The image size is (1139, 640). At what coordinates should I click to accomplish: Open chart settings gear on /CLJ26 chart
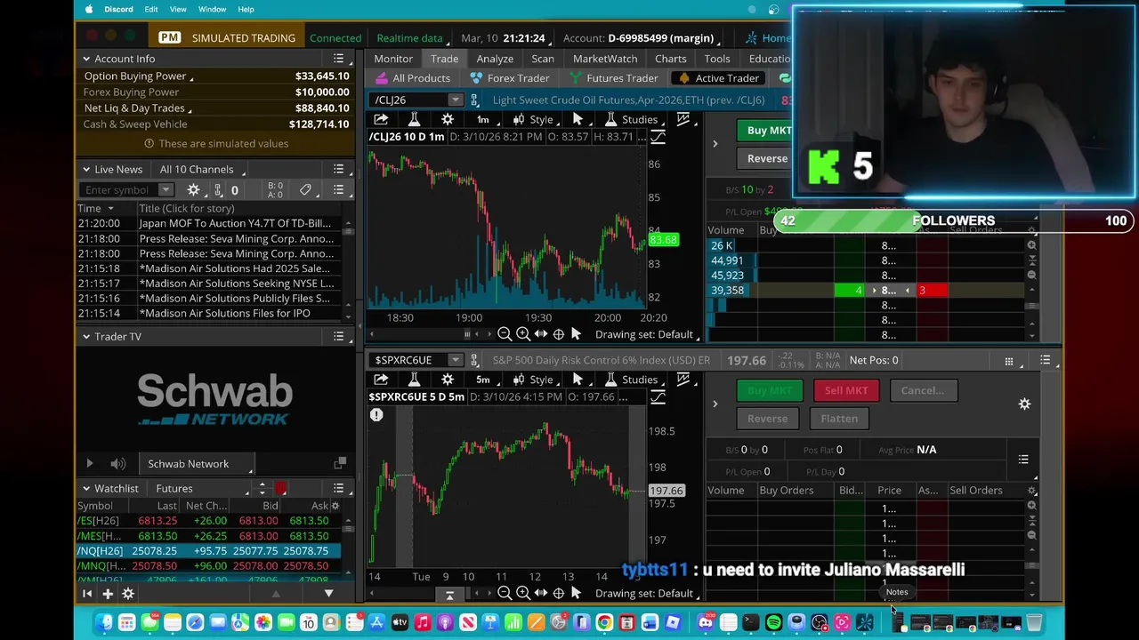pos(448,119)
